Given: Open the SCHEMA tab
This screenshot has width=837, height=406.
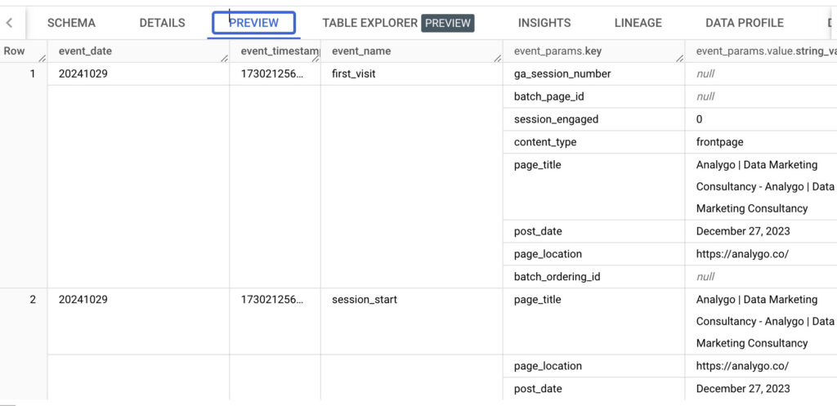Looking at the screenshot, I should (x=71, y=23).
